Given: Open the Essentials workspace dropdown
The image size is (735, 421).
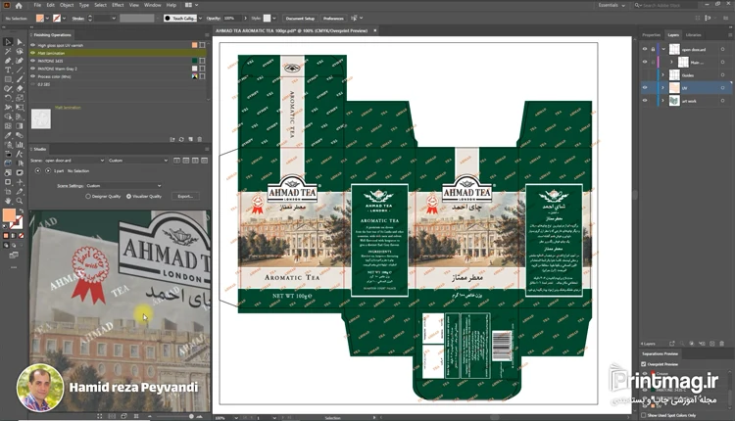Looking at the screenshot, I should 612,5.
